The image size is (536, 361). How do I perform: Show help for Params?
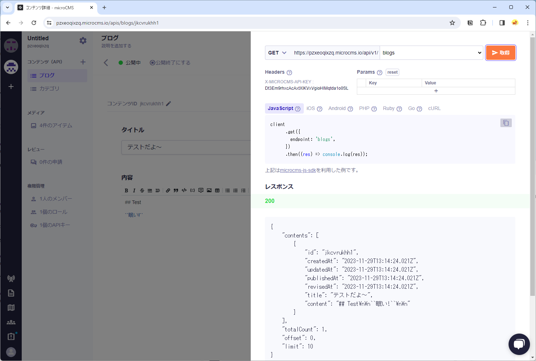380,73
